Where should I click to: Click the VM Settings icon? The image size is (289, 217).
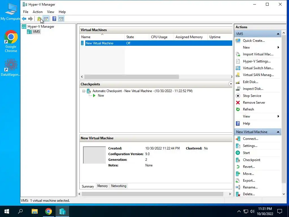click(x=238, y=146)
